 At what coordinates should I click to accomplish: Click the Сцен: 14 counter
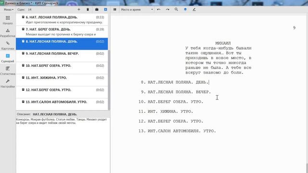[x=25, y=10]
